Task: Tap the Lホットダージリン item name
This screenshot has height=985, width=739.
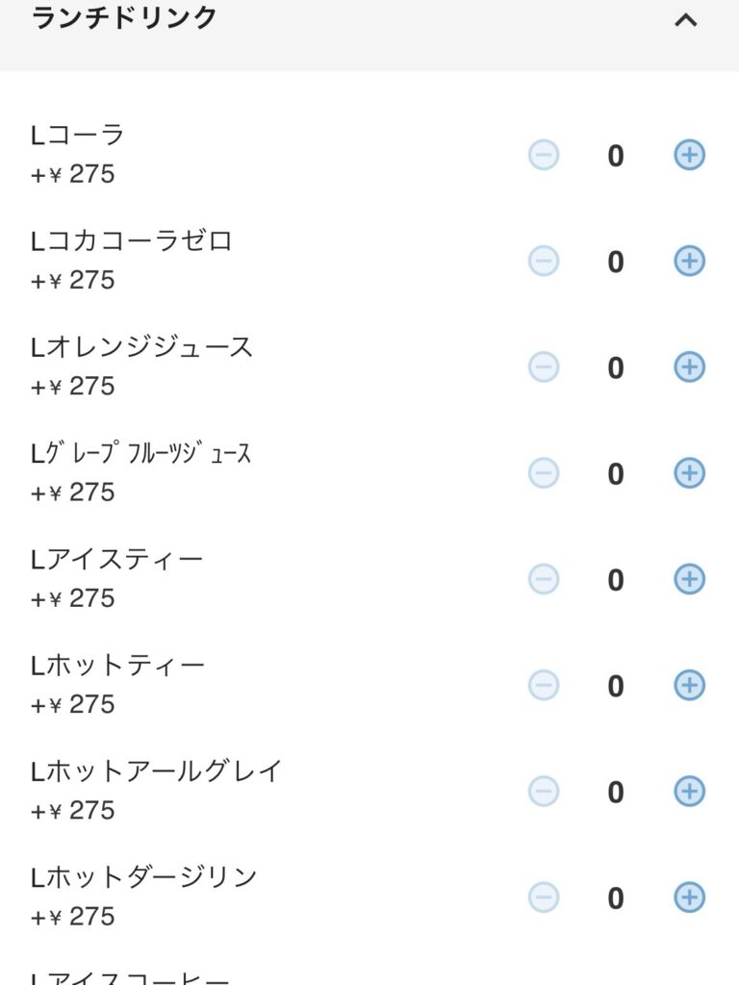Action: point(144,877)
